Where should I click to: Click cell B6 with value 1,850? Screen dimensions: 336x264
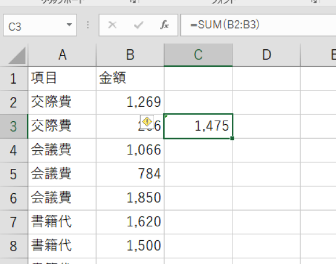[130, 198]
